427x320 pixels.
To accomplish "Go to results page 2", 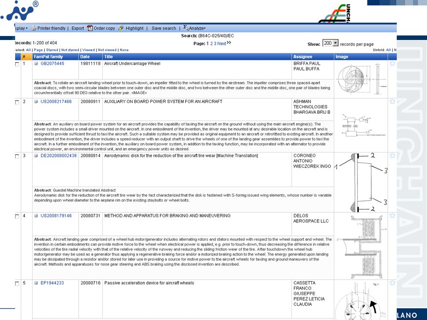I will click(x=211, y=44).
